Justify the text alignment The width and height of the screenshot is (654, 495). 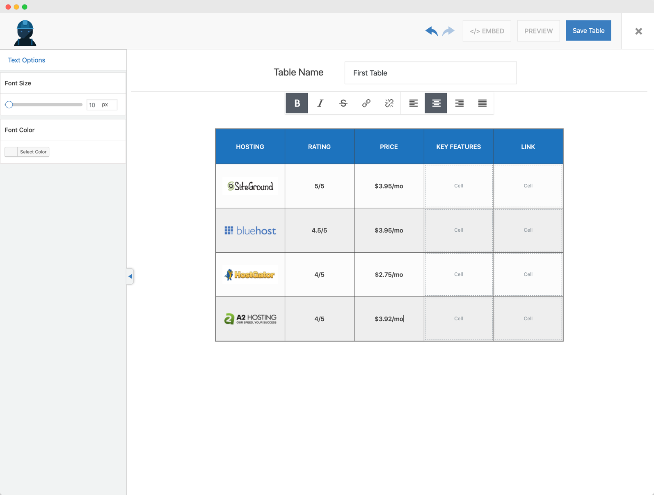(482, 103)
